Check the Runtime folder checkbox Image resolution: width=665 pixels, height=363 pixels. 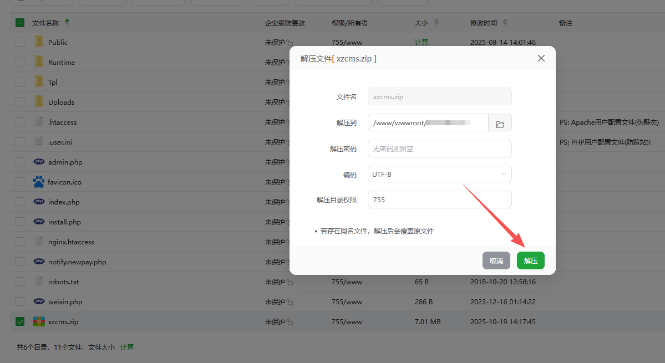click(20, 62)
